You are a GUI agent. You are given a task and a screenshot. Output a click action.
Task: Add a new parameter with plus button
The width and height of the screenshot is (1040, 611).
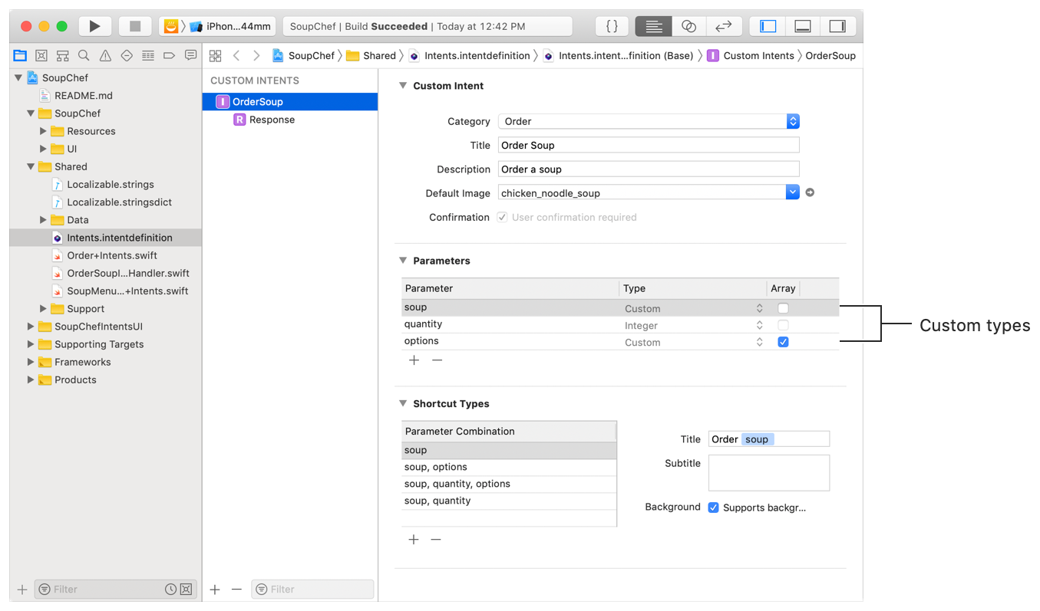(x=414, y=360)
